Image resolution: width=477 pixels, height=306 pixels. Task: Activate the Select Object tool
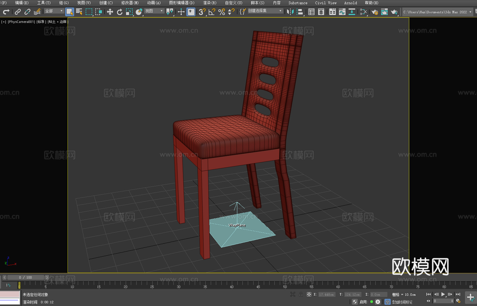(x=70, y=12)
